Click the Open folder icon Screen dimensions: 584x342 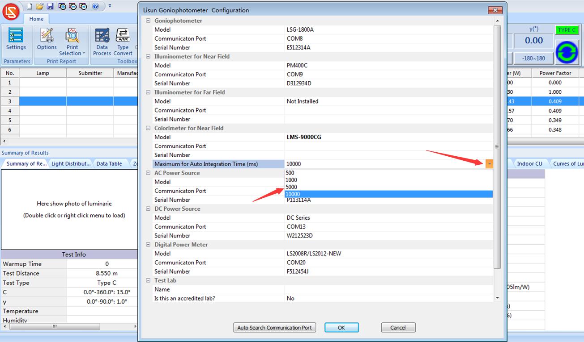click(40, 6)
